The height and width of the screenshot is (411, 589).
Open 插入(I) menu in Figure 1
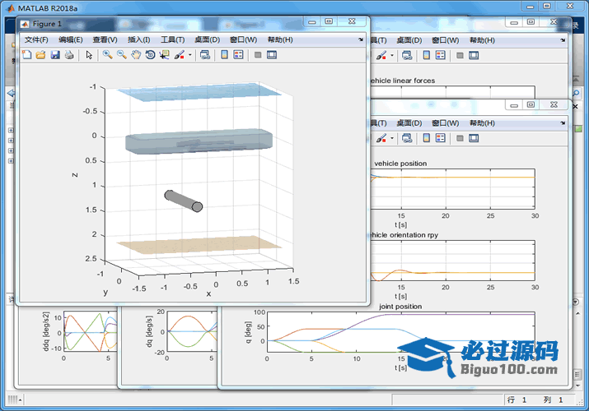138,39
